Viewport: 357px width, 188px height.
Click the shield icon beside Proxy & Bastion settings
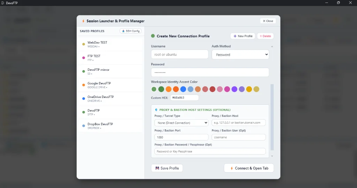tap(156, 110)
